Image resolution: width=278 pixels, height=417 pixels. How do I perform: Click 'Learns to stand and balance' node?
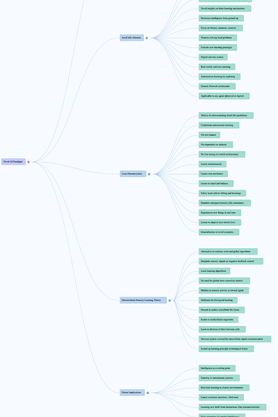pos(216,183)
